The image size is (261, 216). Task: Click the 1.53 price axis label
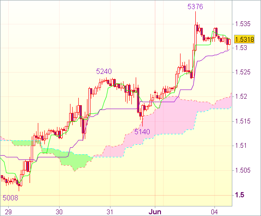click(x=241, y=48)
